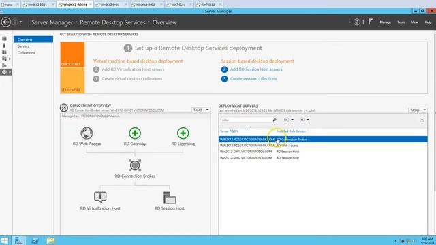436x245 pixels.
Task: Open the QUICK START tile
Action: click(72, 54)
